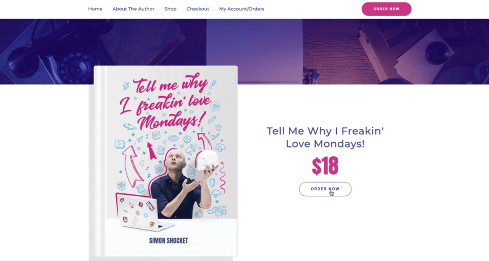
Task: Open My Account/Orders page
Action: click(x=241, y=9)
